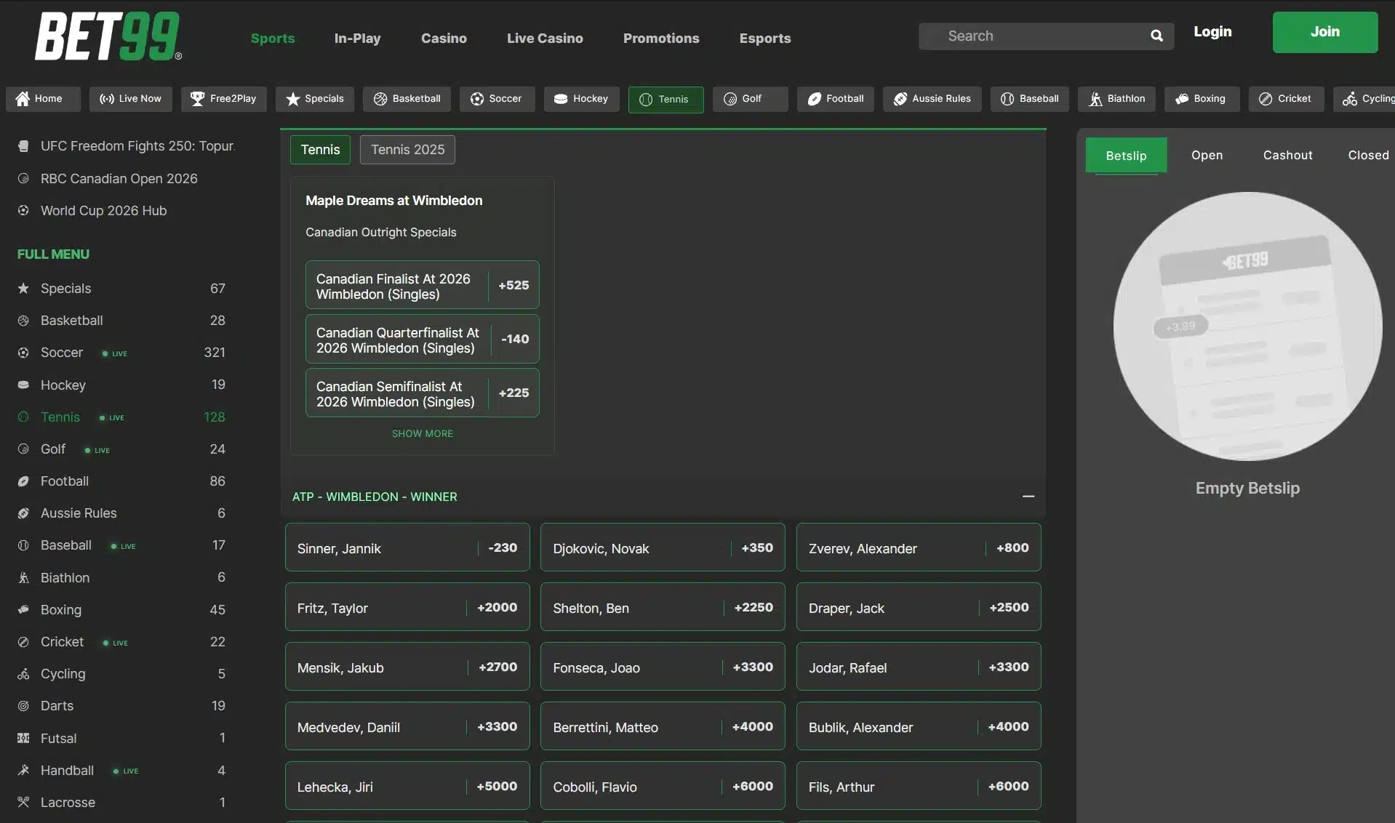
Task: Switch to the Cashout tab
Action: [x=1287, y=155]
